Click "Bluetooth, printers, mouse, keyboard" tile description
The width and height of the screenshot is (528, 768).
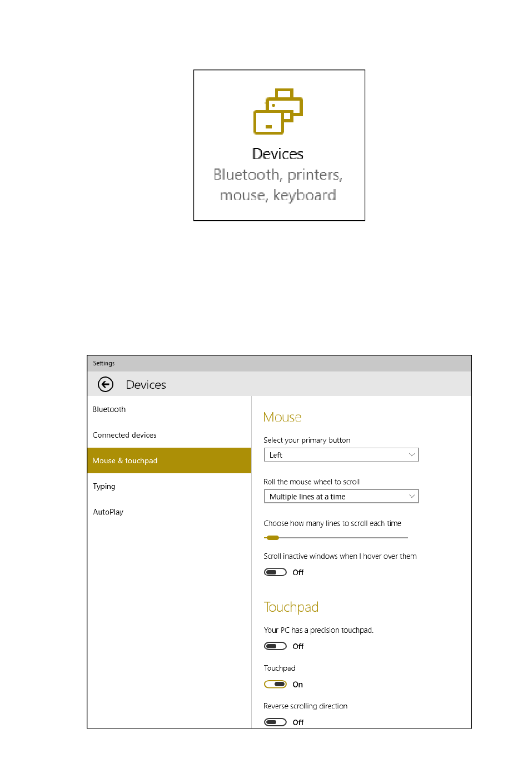(x=278, y=185)
